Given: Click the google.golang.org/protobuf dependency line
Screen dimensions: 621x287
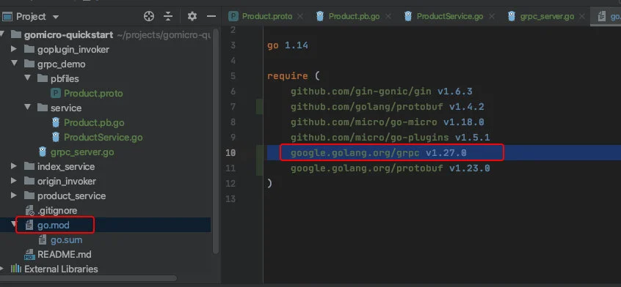Looking at the screenshot, I should [390, 168].
